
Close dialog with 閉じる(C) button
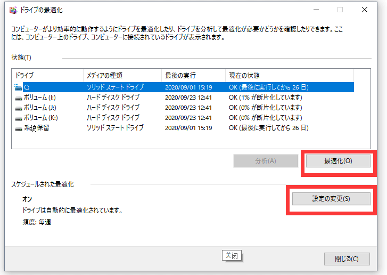347,258
